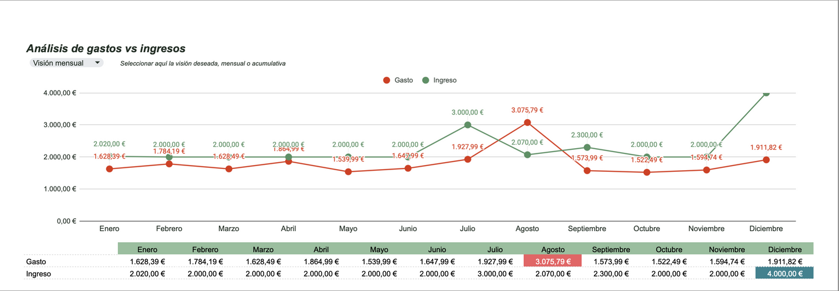Click the chart title Análisis de gastos vs ingresos
This screenshot has width=839, height=291.
coord(106,49)
